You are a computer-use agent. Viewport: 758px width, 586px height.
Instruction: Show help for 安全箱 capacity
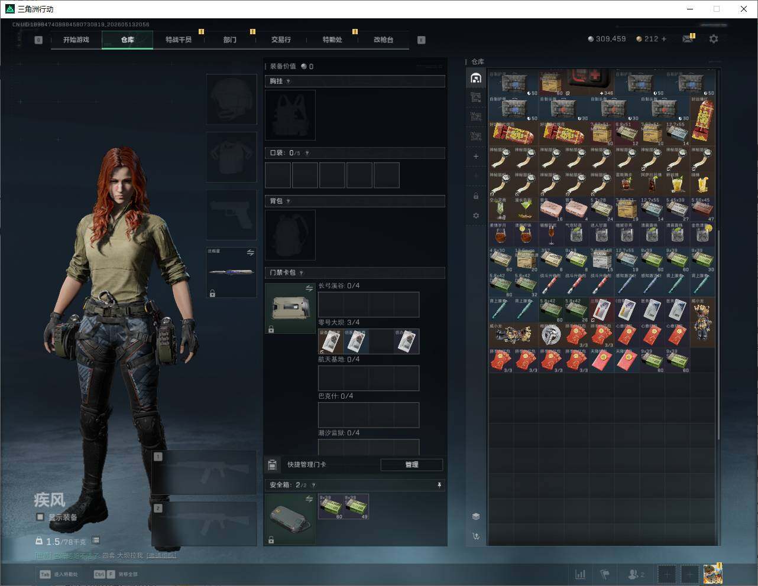pyautogui.click(x=313, y=485)
